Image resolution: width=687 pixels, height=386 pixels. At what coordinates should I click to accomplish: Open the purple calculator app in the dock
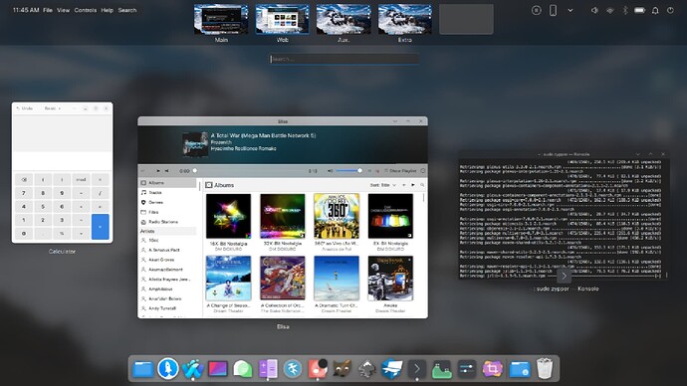[268, 369]
